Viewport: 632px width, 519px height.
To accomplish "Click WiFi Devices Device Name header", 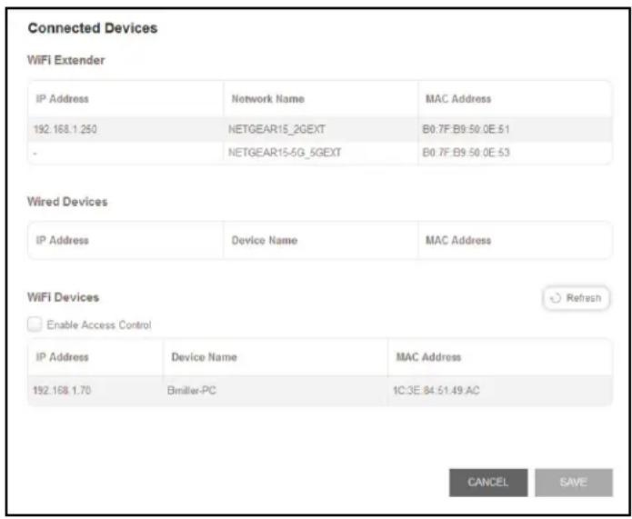I will (x=204, y=356).
